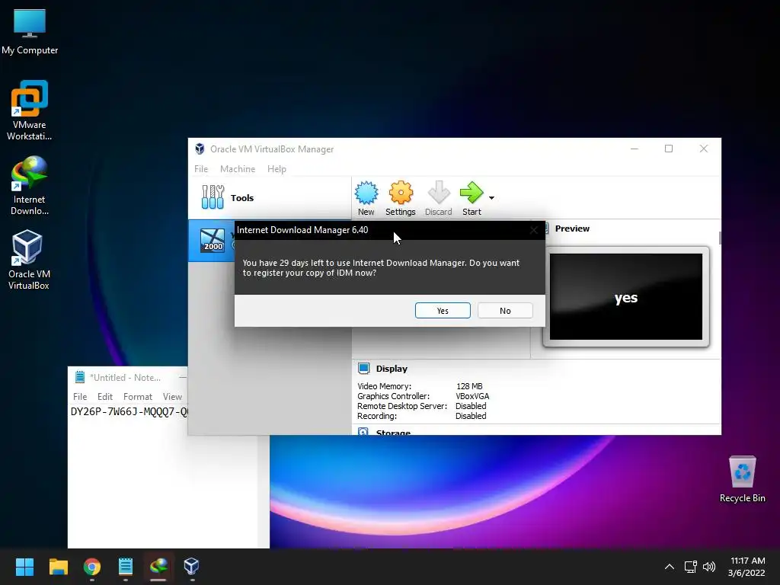This screenshot has width=780, height=585.
Task: Click VBoxVGA graphics controller value
Action: point(472,396)
